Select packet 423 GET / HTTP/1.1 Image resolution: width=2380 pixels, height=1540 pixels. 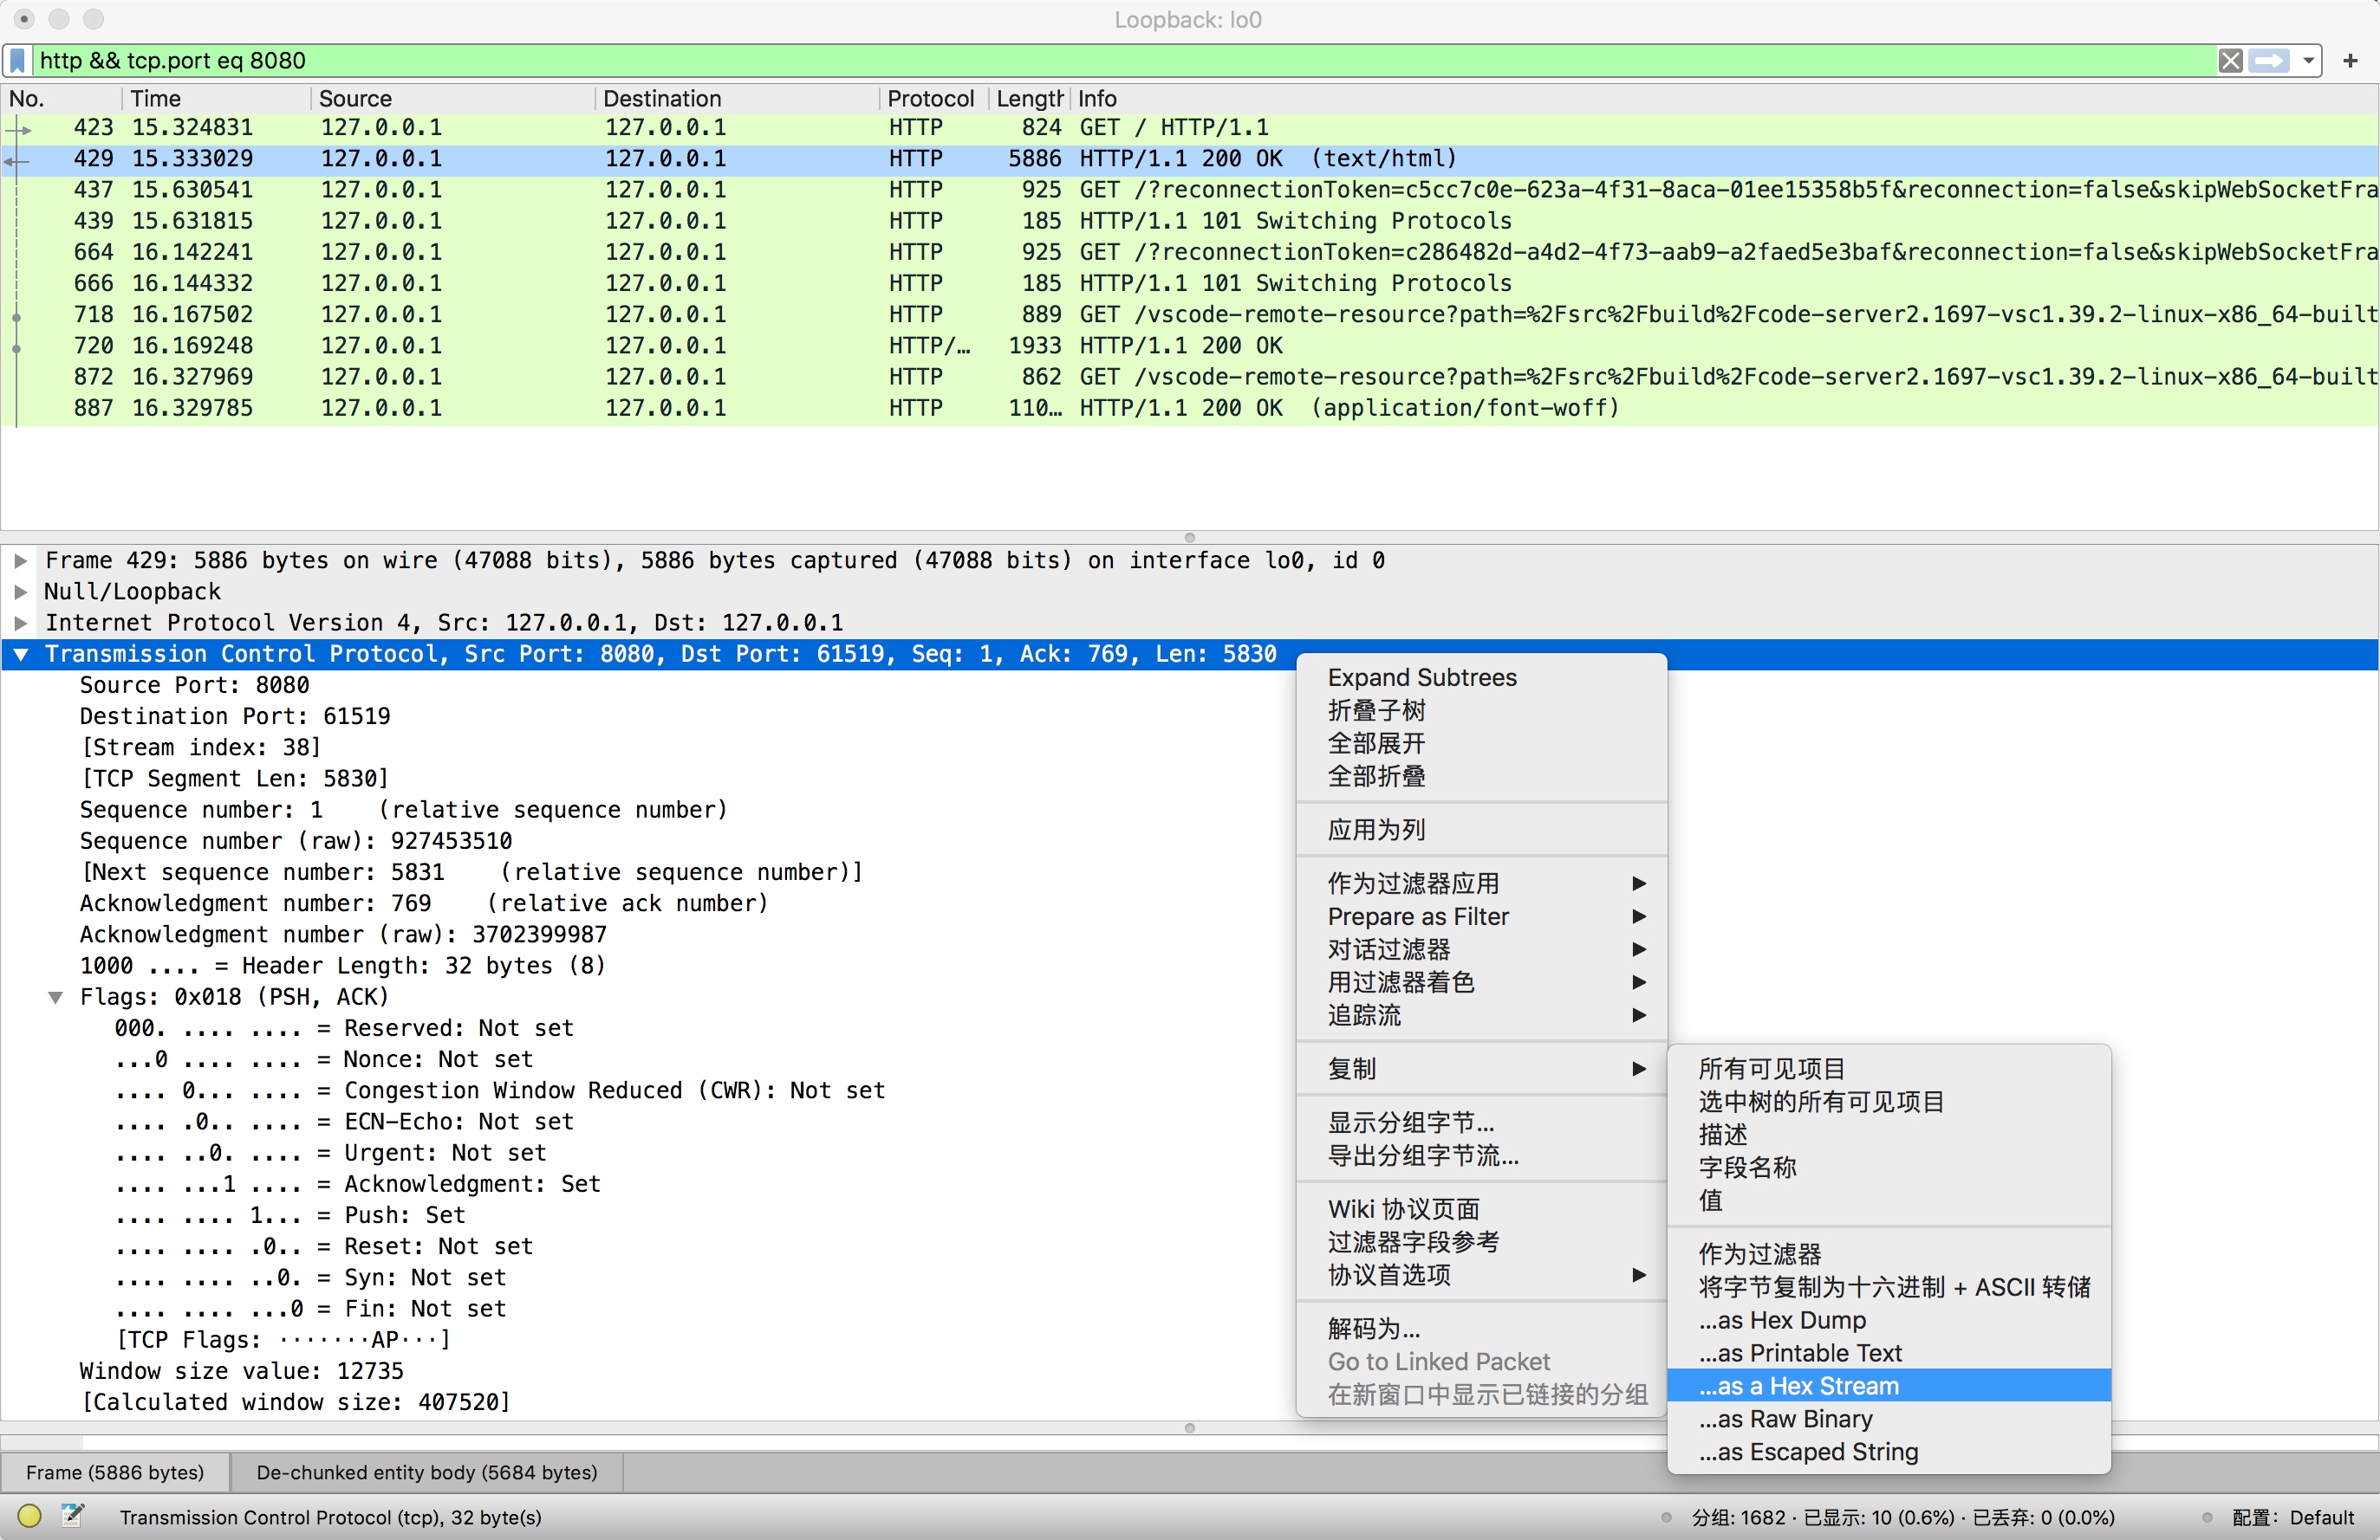pyautogui.click(x=1190, y=128)
